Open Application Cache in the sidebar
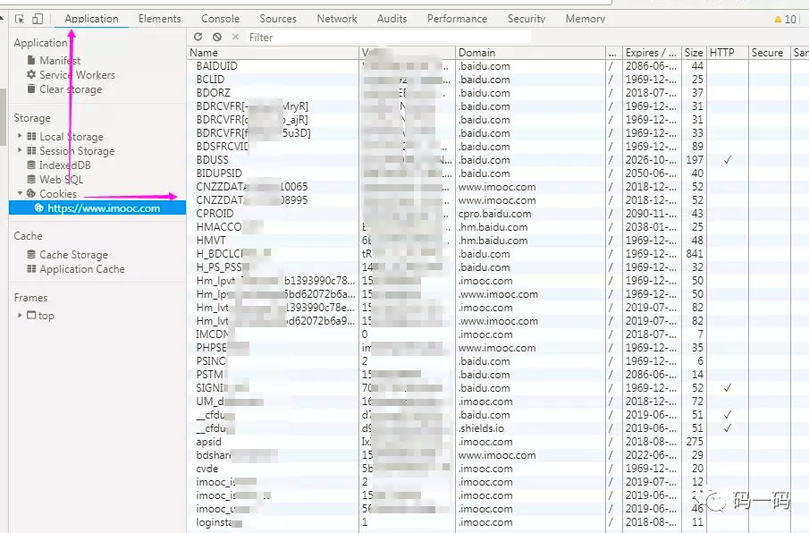 pos(82,269)
